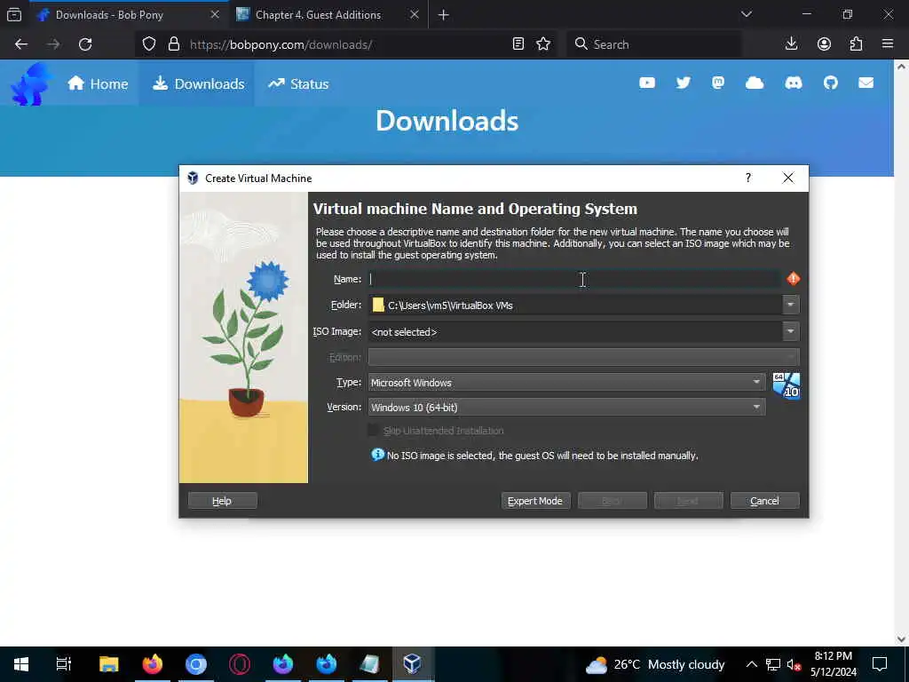Open the Discord icon link in header

793,83
